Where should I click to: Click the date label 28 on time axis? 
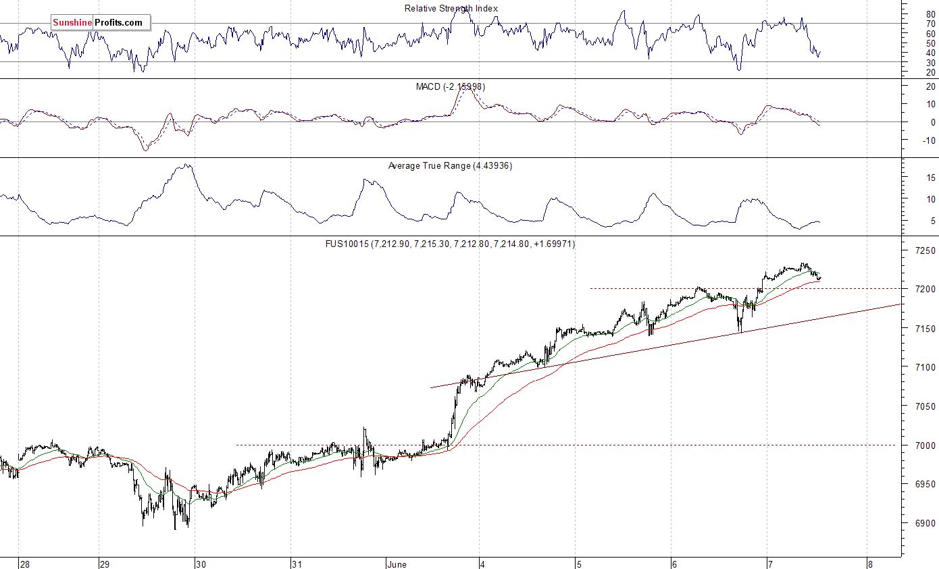[x=24, y=564]
